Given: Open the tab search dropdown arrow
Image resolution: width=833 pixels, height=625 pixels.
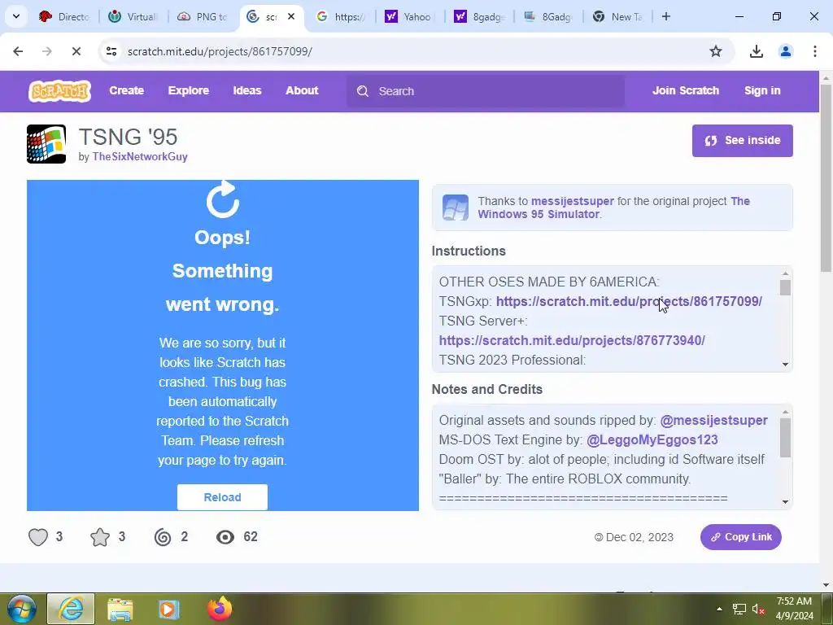Looking at the screenshot, I should [16, 16].
